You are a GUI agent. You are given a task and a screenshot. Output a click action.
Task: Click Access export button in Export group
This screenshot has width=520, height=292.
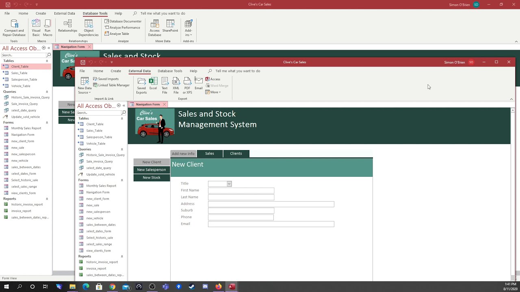213,79
